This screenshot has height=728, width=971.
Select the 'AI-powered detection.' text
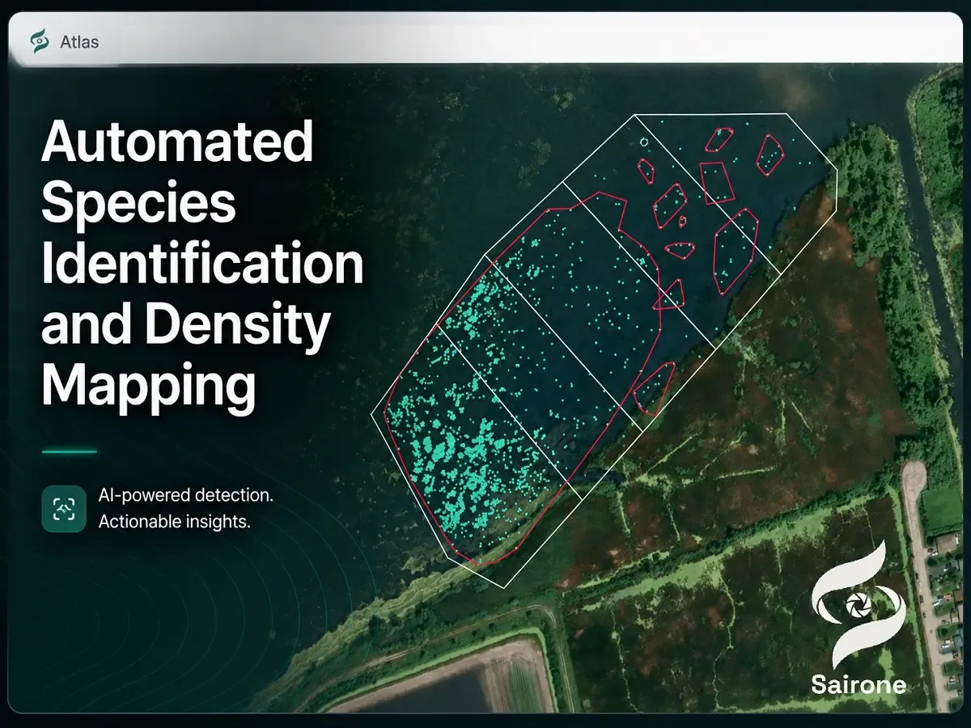coord(185,495)
